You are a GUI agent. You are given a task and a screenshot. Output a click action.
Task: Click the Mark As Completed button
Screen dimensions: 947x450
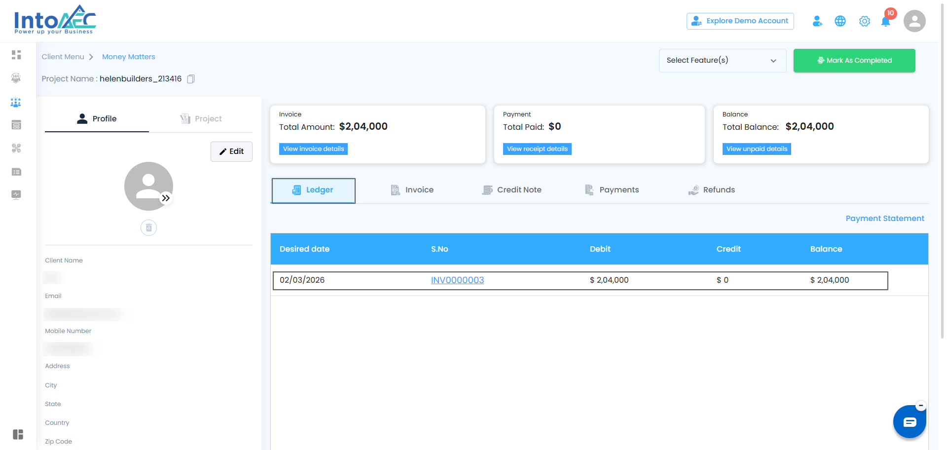click(854, 61)
